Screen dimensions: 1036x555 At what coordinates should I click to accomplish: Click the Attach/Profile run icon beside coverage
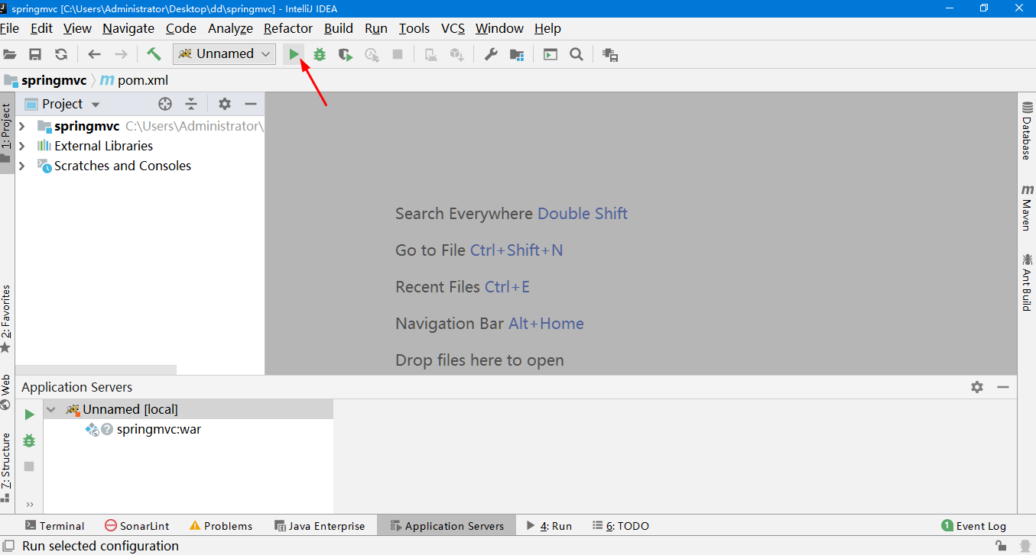pyautogui.click(x=372, y=54)
